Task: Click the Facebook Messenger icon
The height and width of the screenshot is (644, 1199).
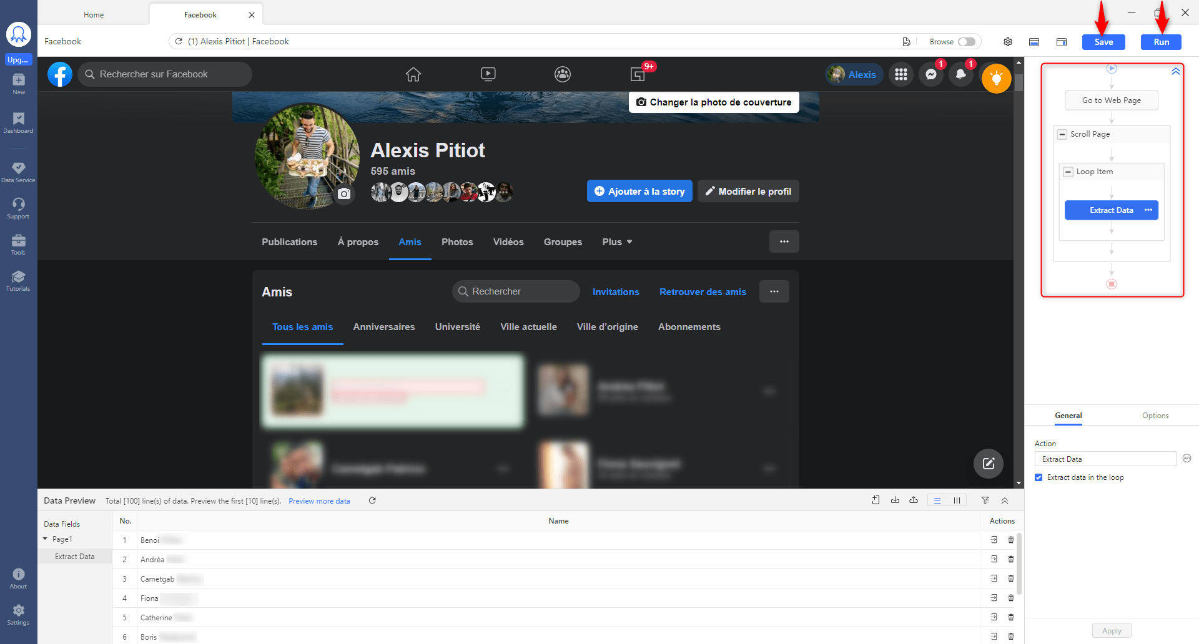Action: (930, 75)
